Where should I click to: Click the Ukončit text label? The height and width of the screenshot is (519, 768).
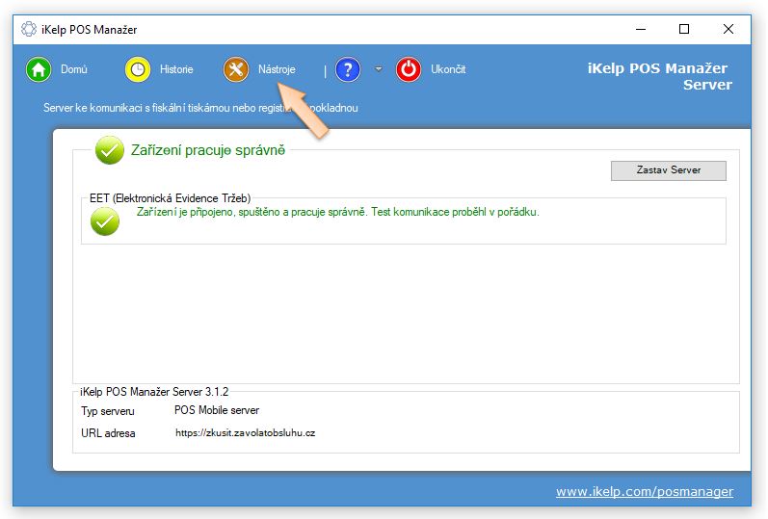pos(448,69)
